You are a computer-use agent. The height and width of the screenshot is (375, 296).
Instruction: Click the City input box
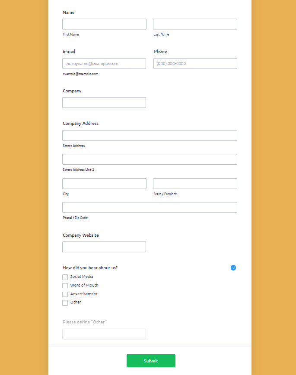pyautogui.click(x=105, y=184)
